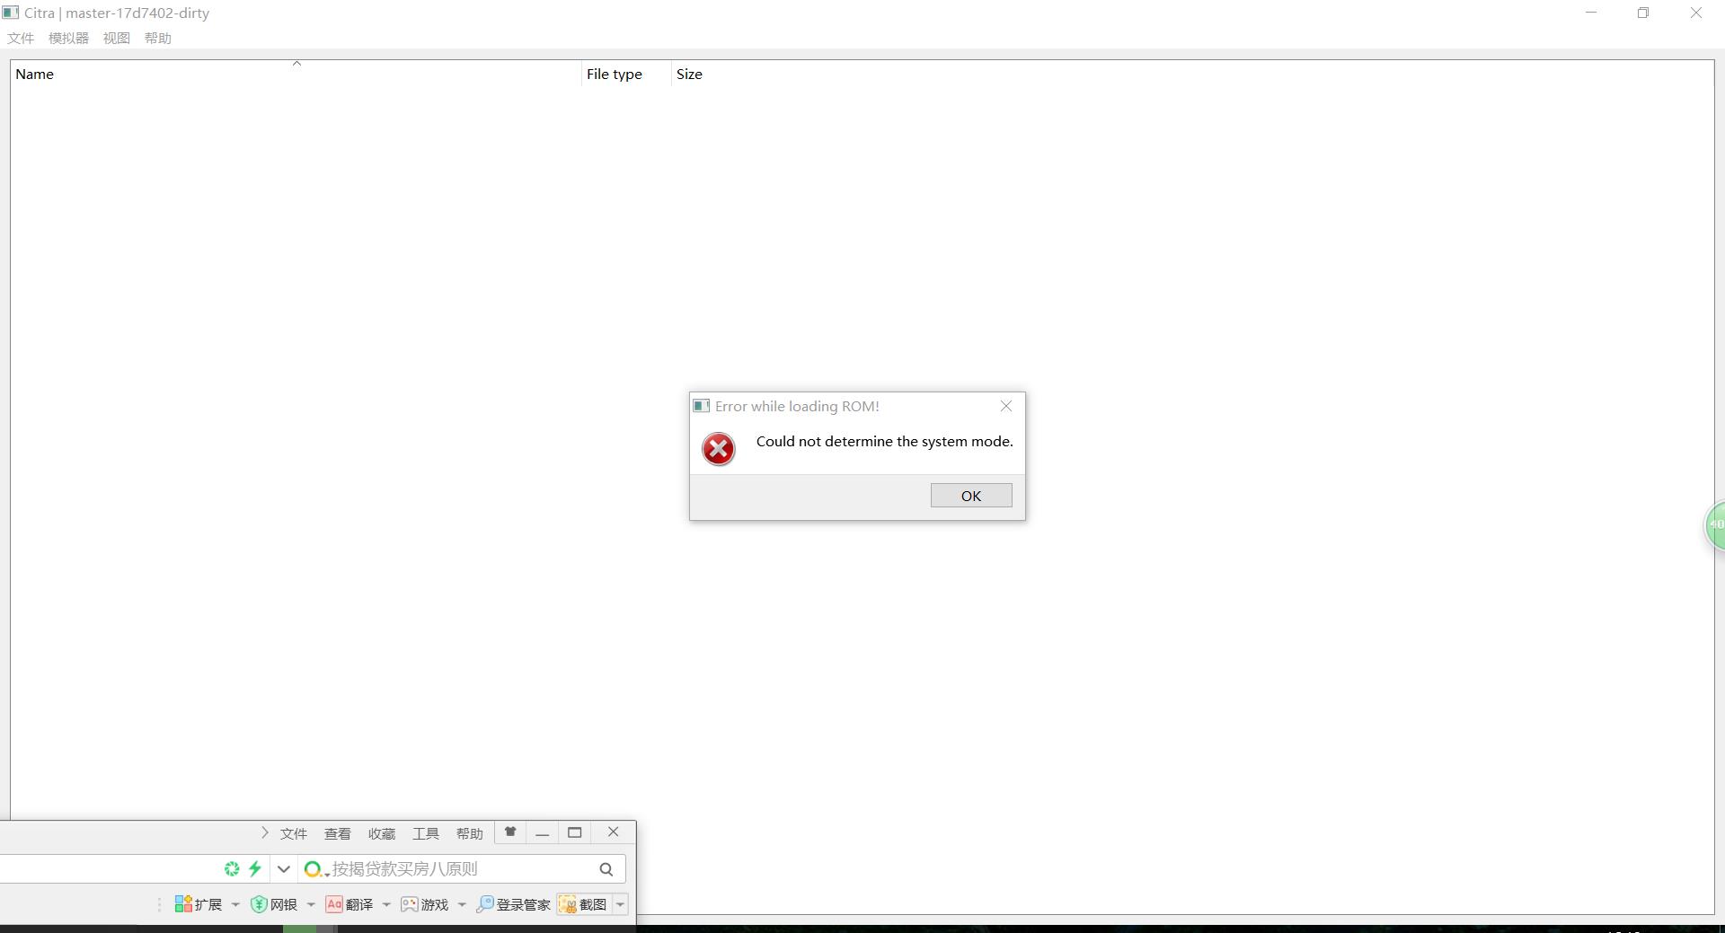Maximize the browser window
The image size is (1725, 933).
coord(575,832)
